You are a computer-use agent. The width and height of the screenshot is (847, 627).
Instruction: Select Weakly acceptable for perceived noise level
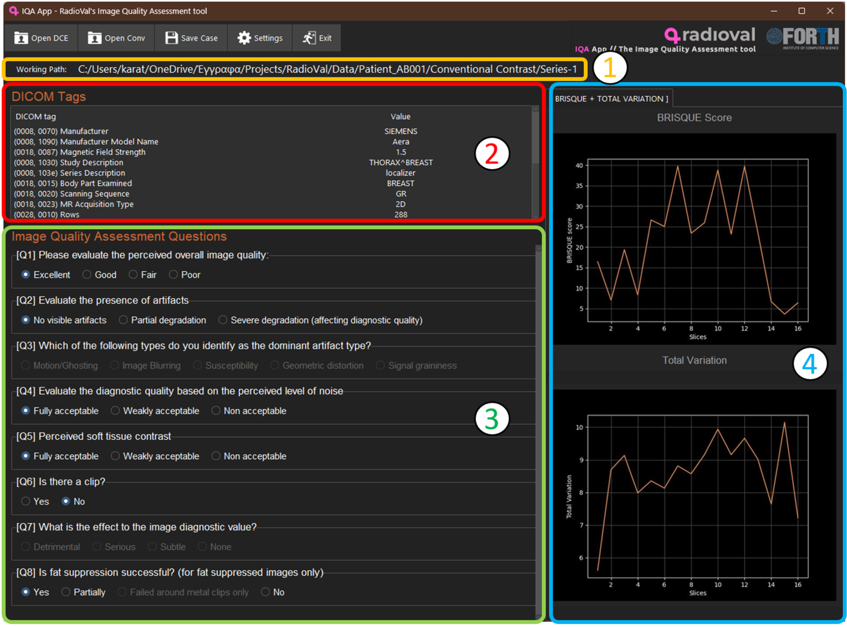(x=115, y=411)
